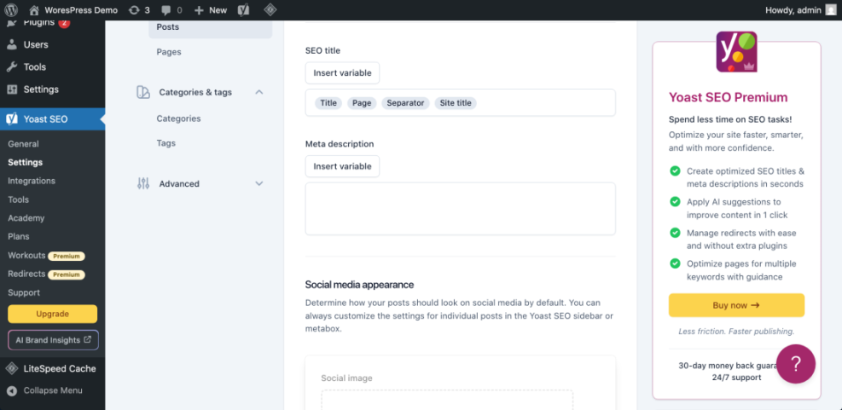Click Insert variable under SEO title
This screenshot has height=410, width=842.
pyautogui.click(x=343, y=73)
